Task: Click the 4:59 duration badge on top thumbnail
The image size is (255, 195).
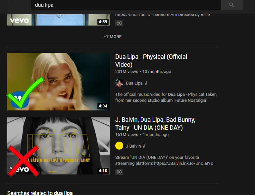Action: 103,22
